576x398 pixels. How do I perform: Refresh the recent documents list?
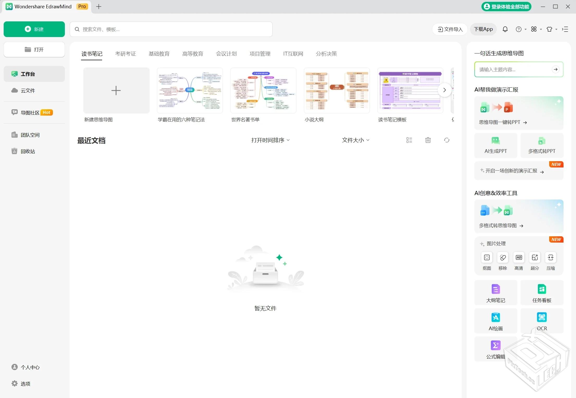pos(447,140)
